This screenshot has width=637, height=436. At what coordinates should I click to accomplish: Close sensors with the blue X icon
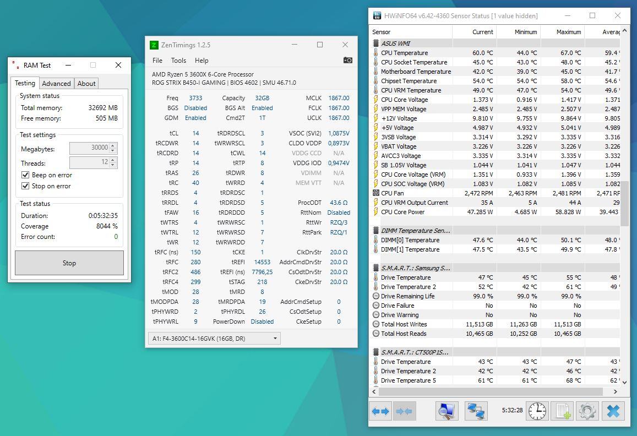click(613, 411)
